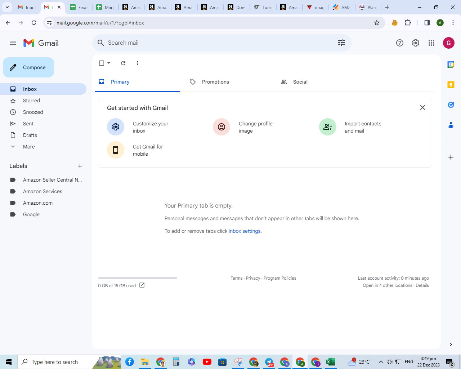Bookmark this page with the star icon

coord(377,23)
